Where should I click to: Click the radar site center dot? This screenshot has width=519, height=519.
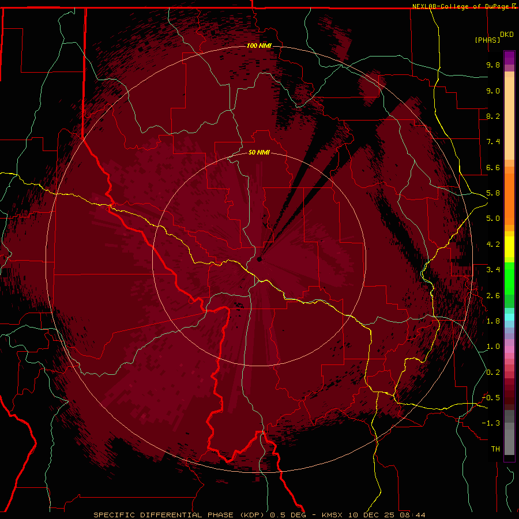pos(259,259)
